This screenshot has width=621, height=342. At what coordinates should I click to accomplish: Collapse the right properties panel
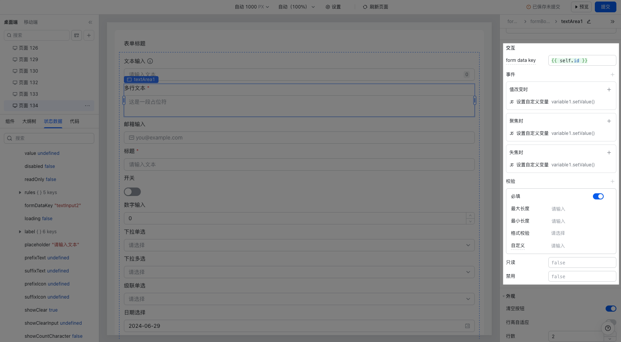pyautogui.click(x=613, y=22)
